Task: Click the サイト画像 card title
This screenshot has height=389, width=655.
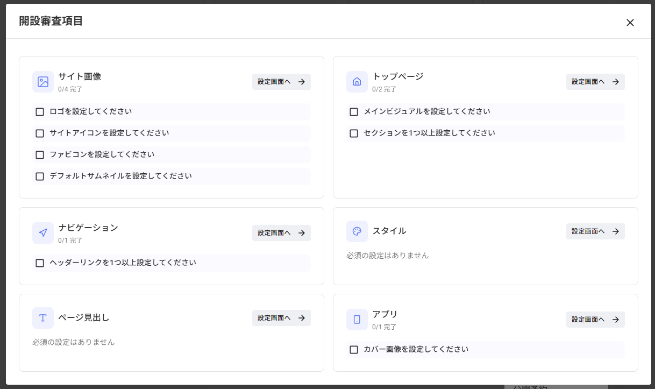Action: pyautogui.click(x=80, y=76)
